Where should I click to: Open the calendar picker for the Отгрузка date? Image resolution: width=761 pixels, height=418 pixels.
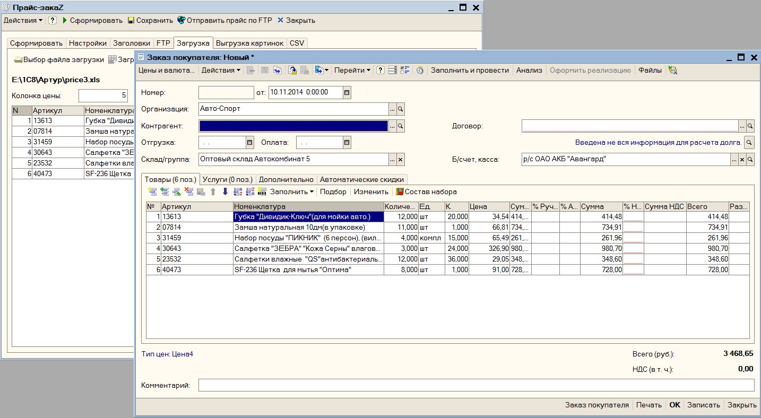(x=250, y=143)
